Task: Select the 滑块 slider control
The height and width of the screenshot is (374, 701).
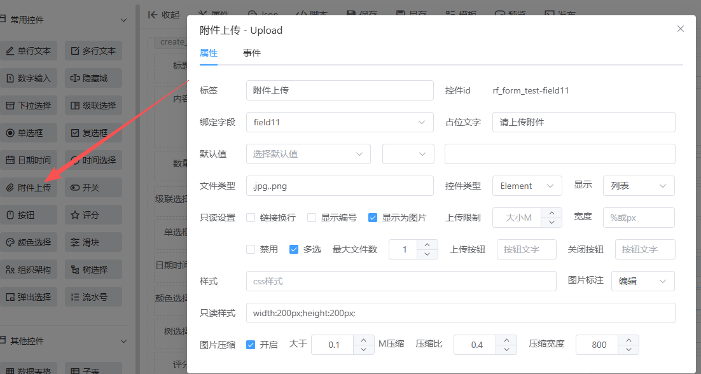Action: 93,242
